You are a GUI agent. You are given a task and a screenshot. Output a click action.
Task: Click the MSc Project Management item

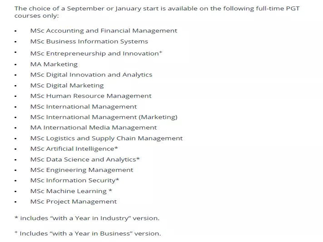[x=73, y=202]
